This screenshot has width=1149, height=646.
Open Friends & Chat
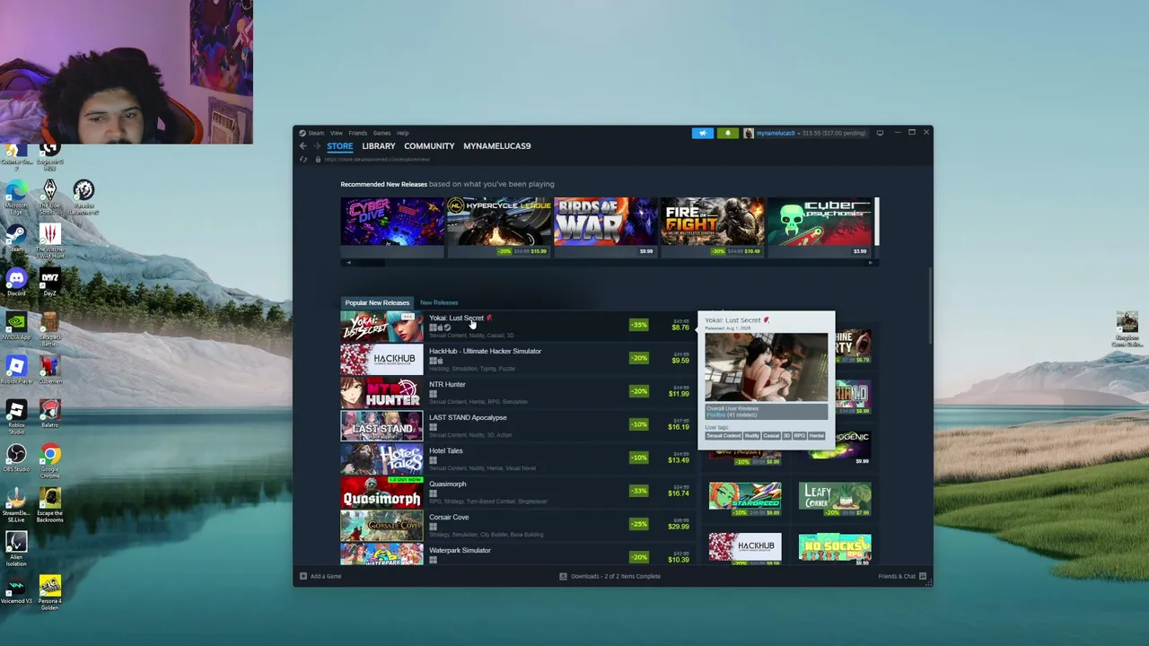[x=902, y=576]
